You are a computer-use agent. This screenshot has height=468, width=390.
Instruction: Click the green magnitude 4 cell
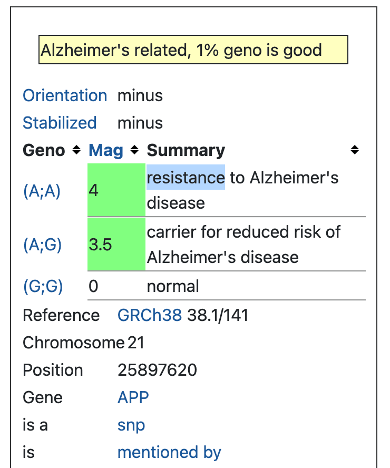click(x=116, y=190)
